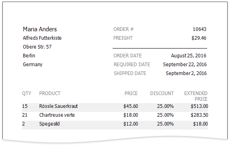Click the Spegesild product cell
Viewport: 230px width, 146px height.
[x=49, y=124]
